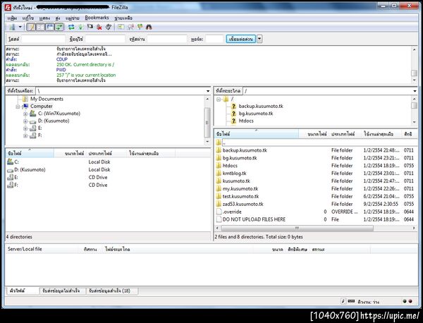Click the message log scrollbar thumb
This screenshot has height=323, width=423.
tap(414, 73)
